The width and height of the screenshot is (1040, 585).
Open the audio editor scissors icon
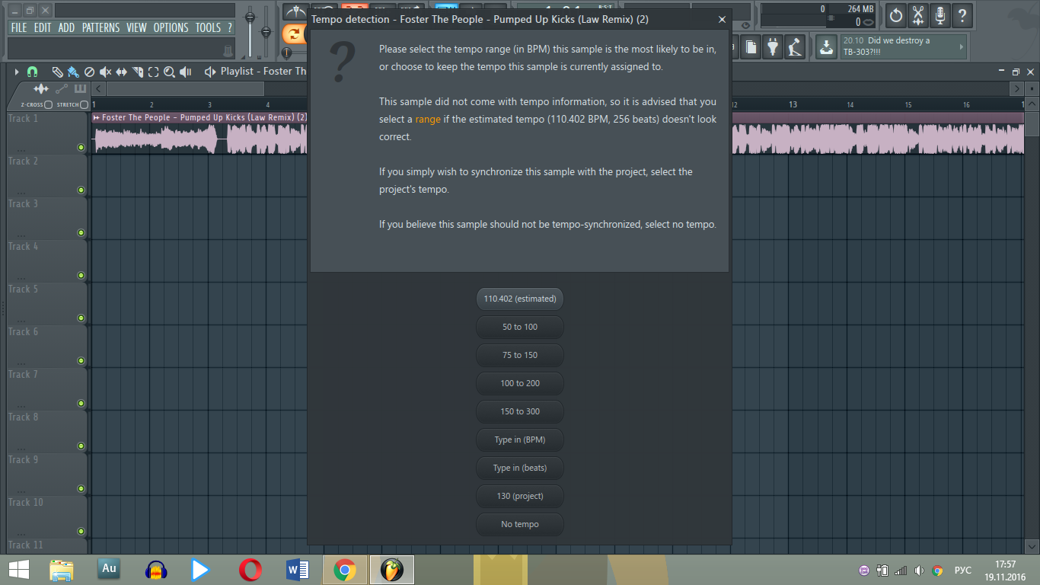click(918, 14)
